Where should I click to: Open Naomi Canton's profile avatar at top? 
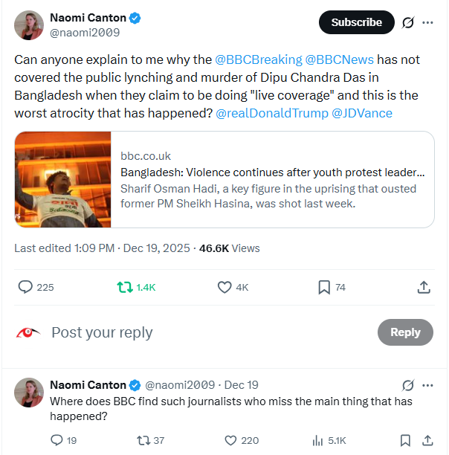[28, 25]
